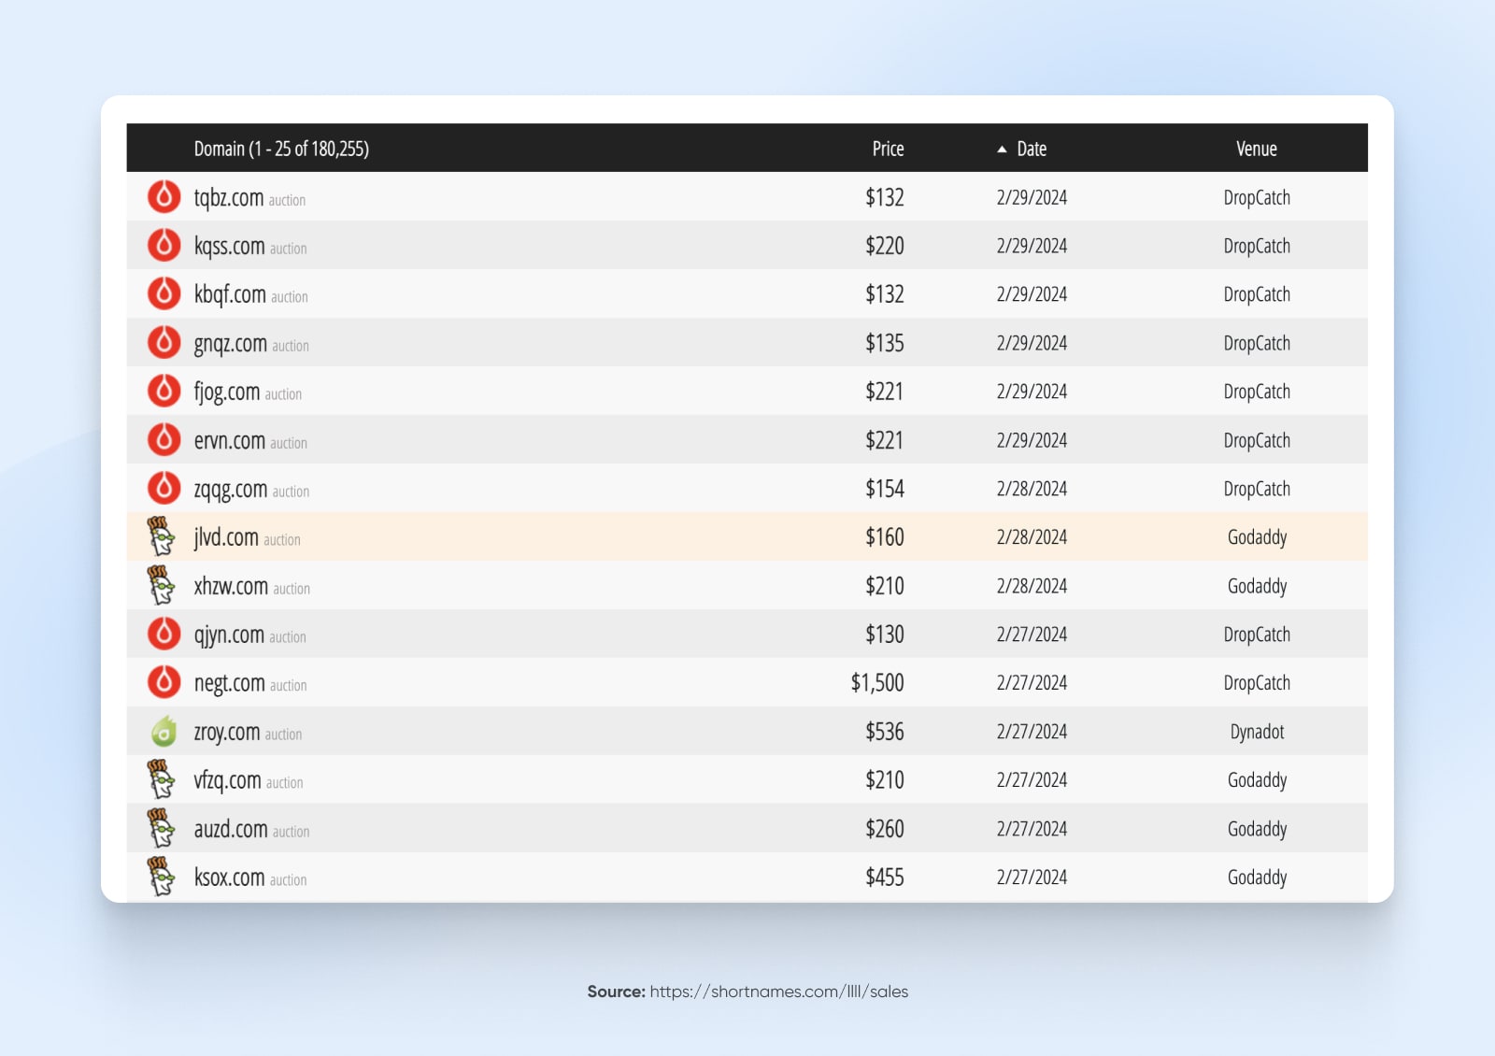
Task: Click the DropCatch icon next to negt.com
Action: tap(164, 683)
